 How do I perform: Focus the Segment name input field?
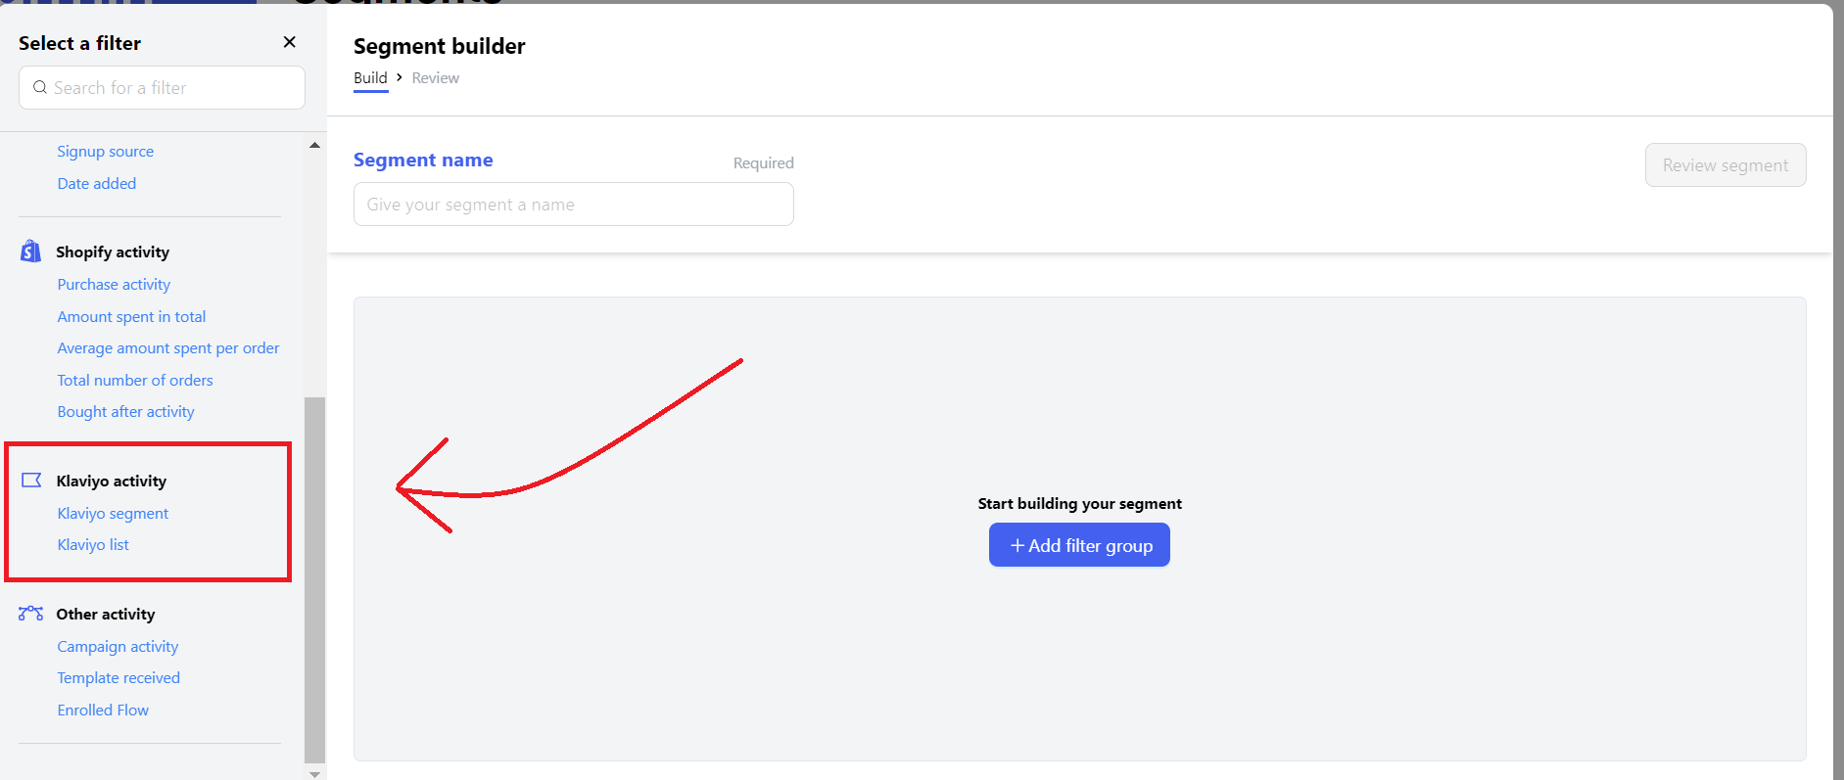pyautogui.click(x=573, y=205)
